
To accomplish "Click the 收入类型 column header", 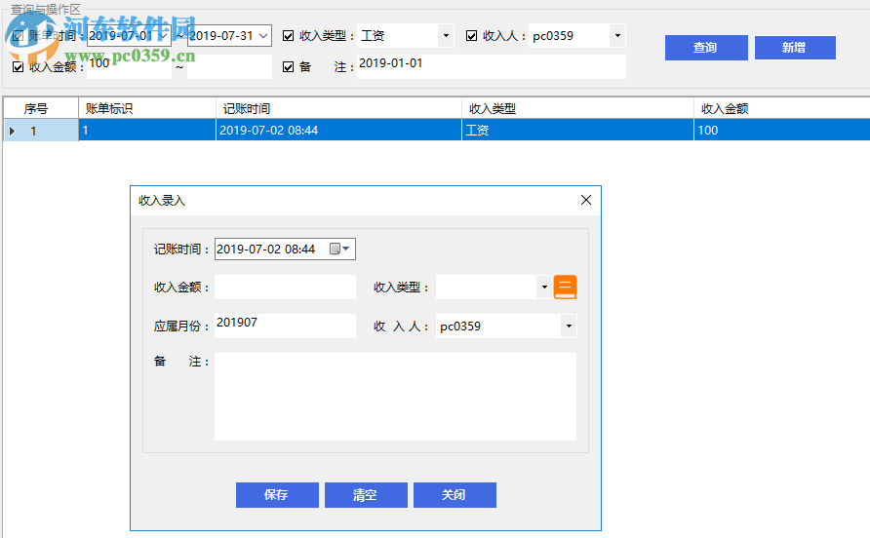I will pyautogui.click(x=577, y=108).
